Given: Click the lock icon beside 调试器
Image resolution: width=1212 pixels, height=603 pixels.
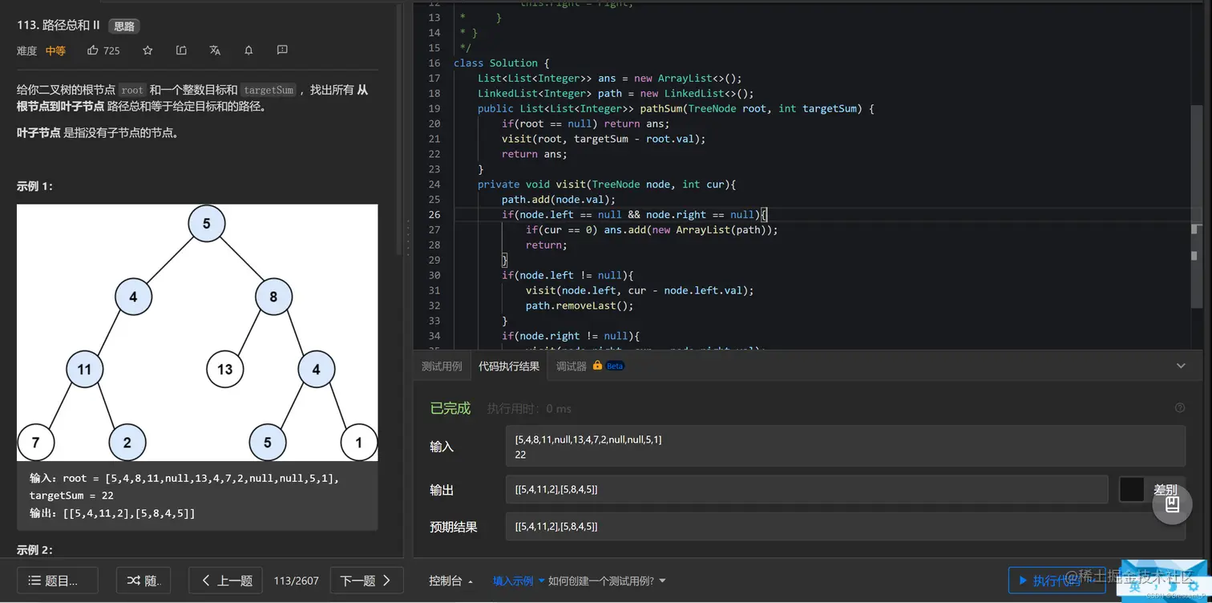Looking at the screenshot, I should (x=597, y=365).
